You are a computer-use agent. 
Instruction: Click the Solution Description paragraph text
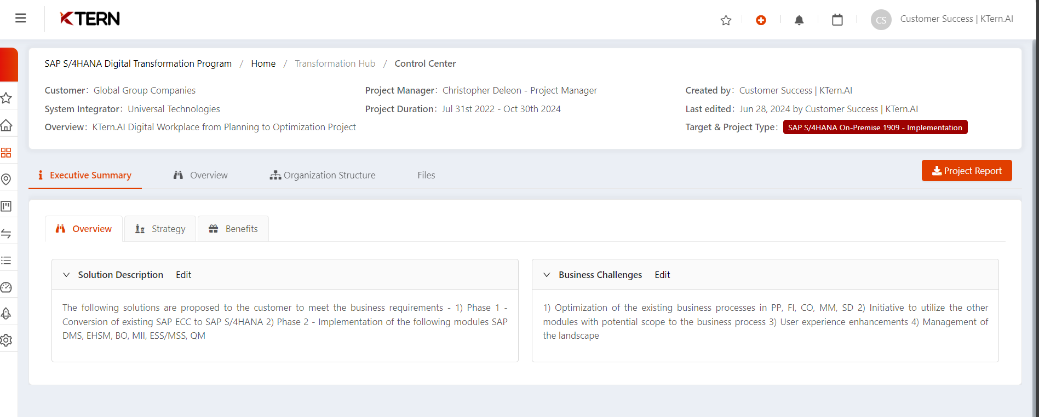[285, 322]
